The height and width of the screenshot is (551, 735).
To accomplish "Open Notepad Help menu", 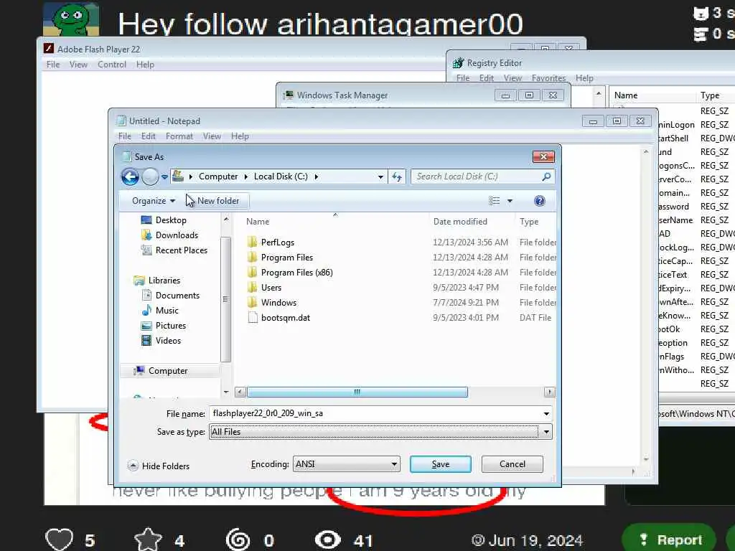I will pyautogui.click(x=240, y=136).
